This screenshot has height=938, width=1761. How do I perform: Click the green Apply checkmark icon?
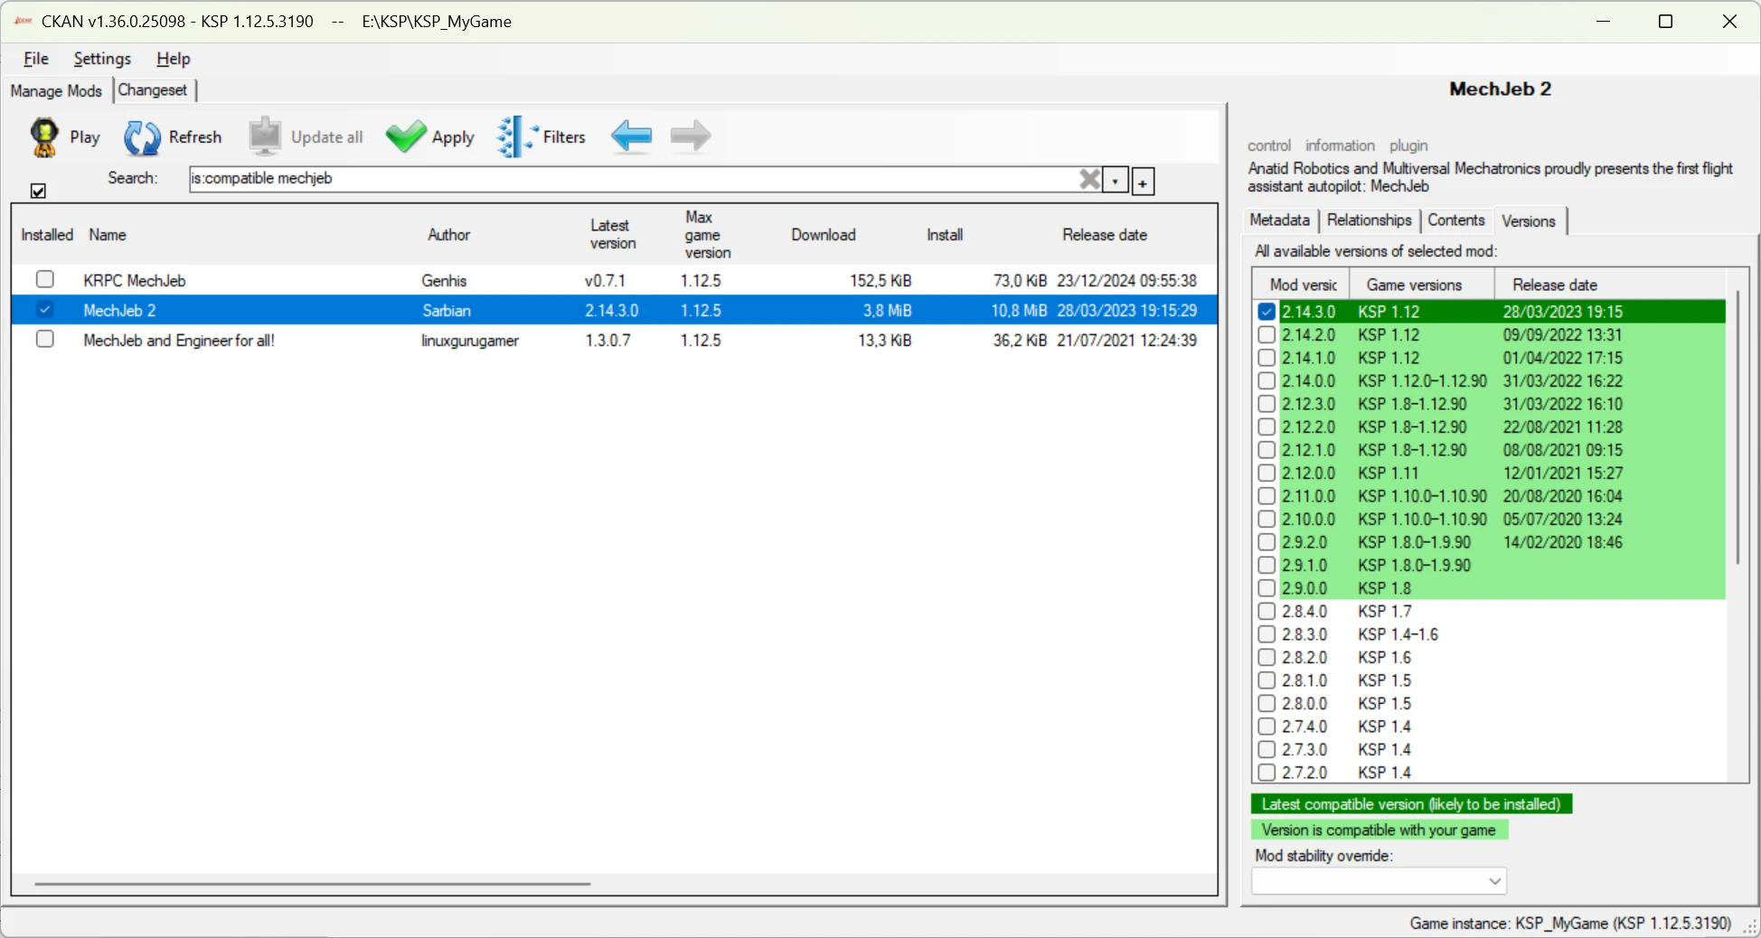tap(406, 137)
